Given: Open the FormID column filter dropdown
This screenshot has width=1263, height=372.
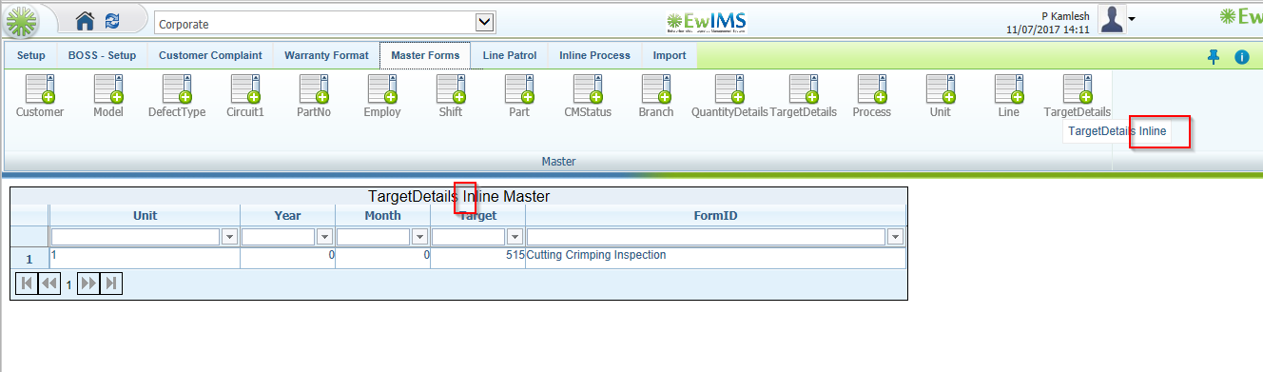Looking at the screenshot, I should pos(895,237).
